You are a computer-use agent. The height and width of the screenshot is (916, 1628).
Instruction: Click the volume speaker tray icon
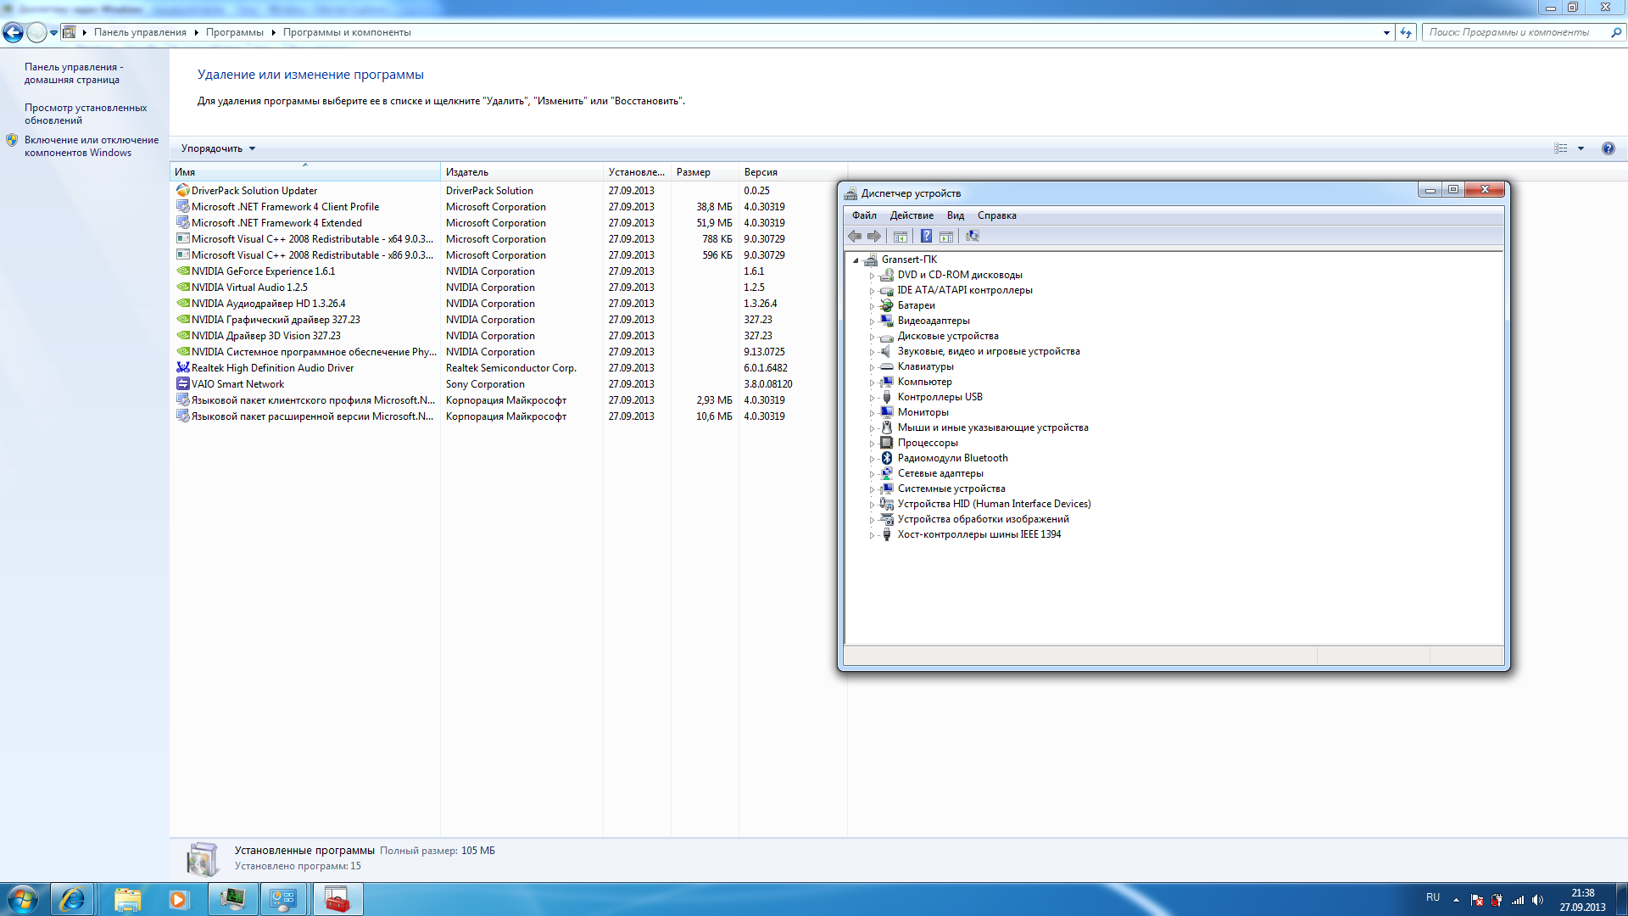(x=1537, y=900)
